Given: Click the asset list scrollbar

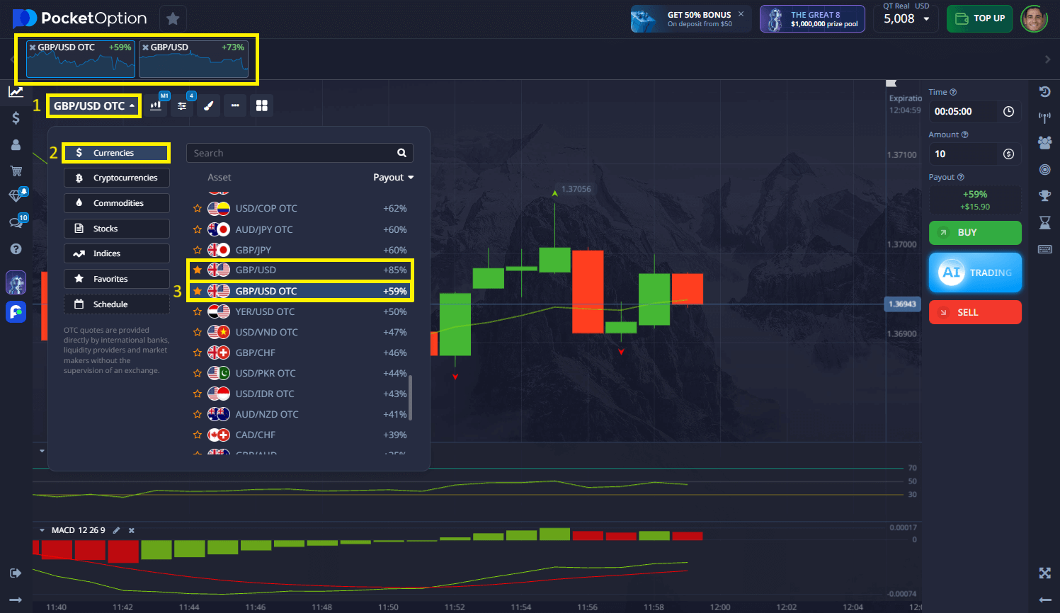Looking at the screenshot, I should click(x=411, y=397).
